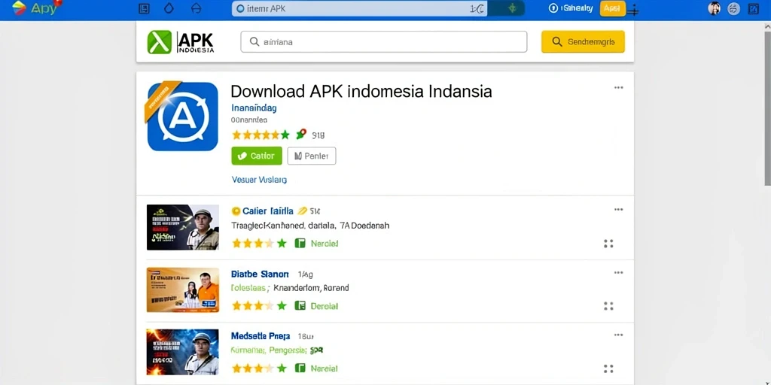771x385 pixels.
Task: Click four-dot grid icon in Medsetle Pnera row
Action: click(x=608, y=368)
